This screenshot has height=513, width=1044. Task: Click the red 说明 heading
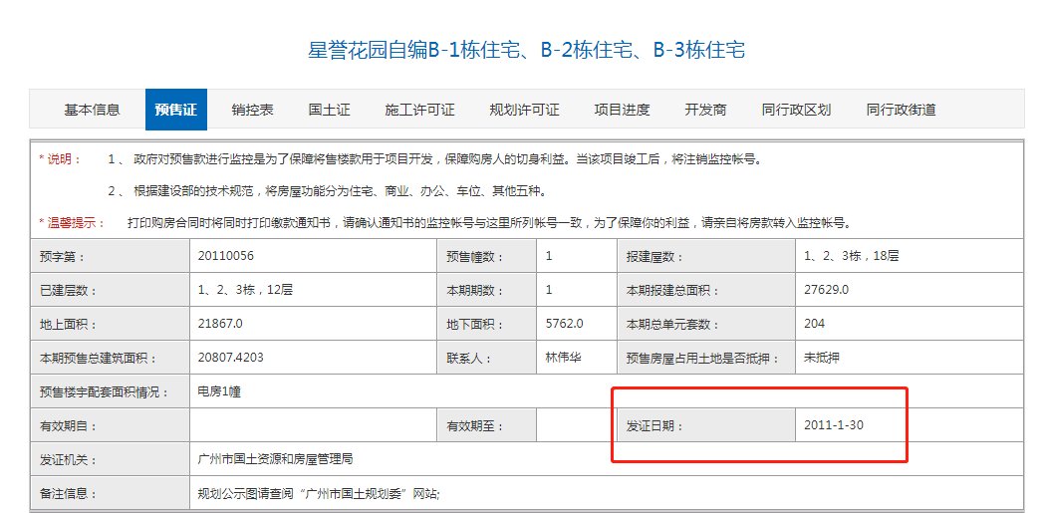click(x=60, y=159)
